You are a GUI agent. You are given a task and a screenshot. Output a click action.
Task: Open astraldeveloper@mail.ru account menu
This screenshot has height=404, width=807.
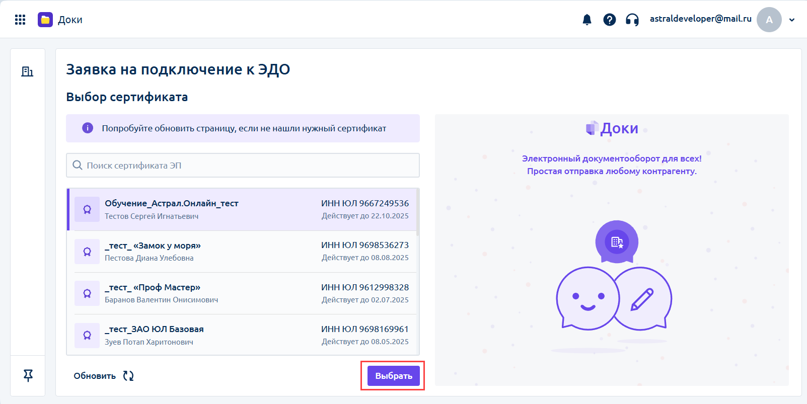pos(700,19)
